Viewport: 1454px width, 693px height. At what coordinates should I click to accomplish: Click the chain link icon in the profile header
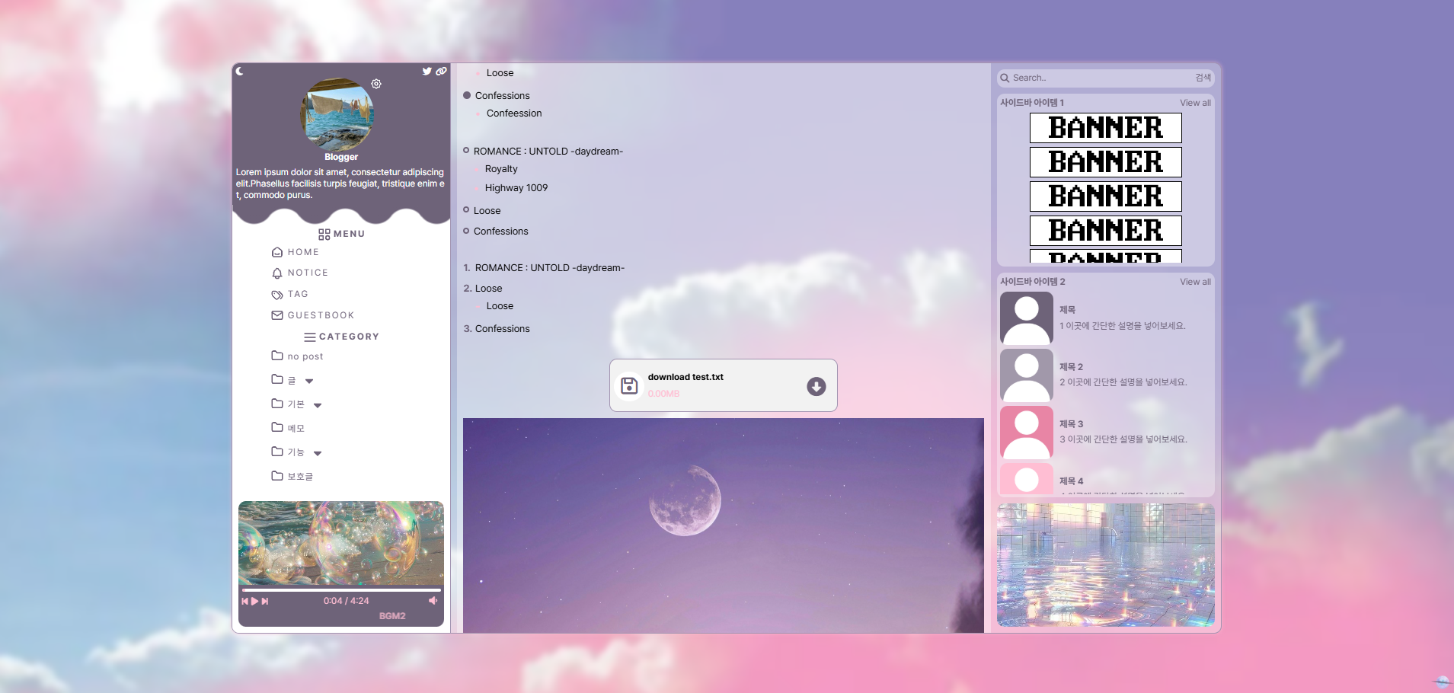click(x=441, y=71)
